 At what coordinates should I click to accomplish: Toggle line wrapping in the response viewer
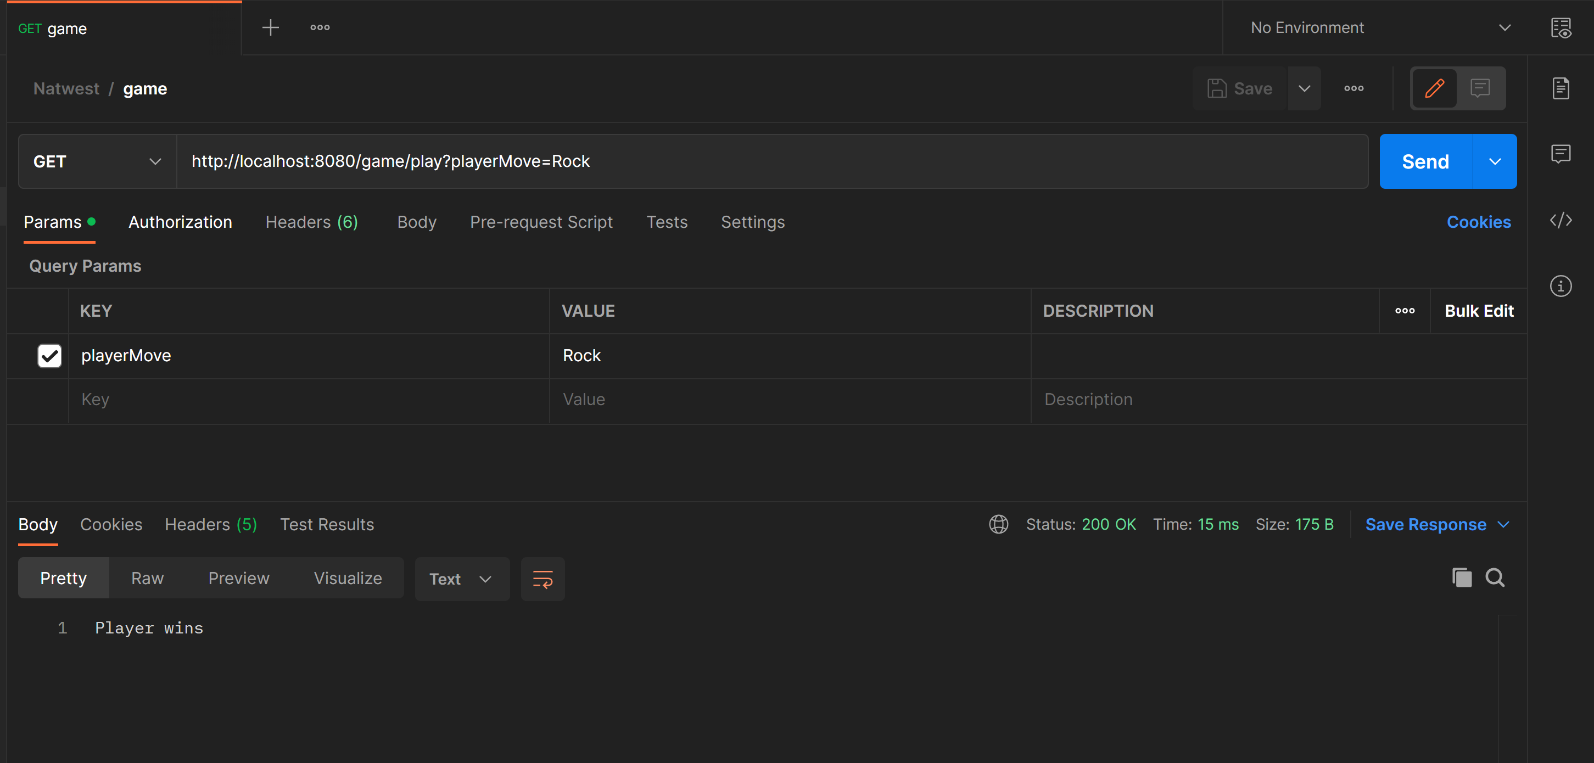542,579
